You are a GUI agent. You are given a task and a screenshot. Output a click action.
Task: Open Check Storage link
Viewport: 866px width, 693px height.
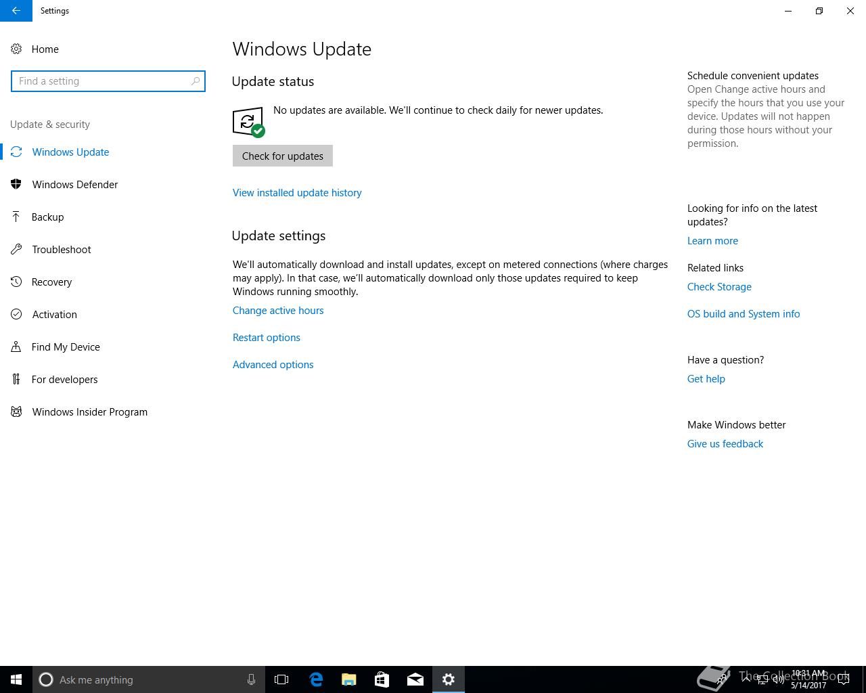(719, 287)
